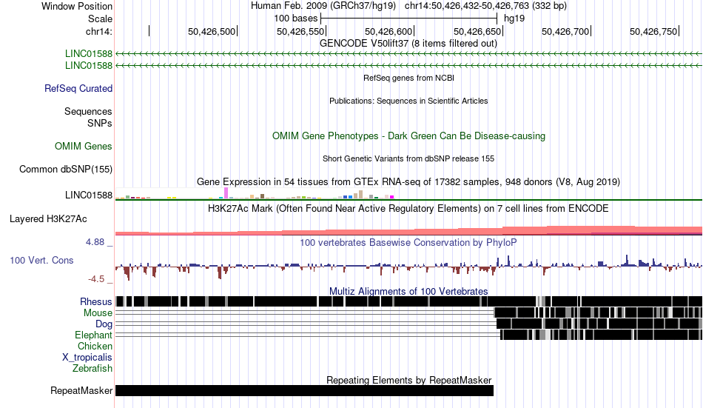Viewport: 703px width, 408px height.
Task: Click the Human Feb. 2009 (GRCh37/hg19) assembly text
Action: (x=323, y=6)
